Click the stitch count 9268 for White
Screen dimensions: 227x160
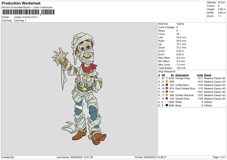171,102
